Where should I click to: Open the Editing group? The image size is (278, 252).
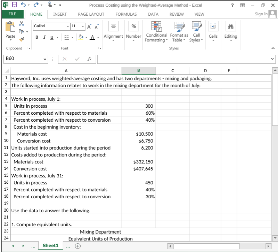pos(230,32)
